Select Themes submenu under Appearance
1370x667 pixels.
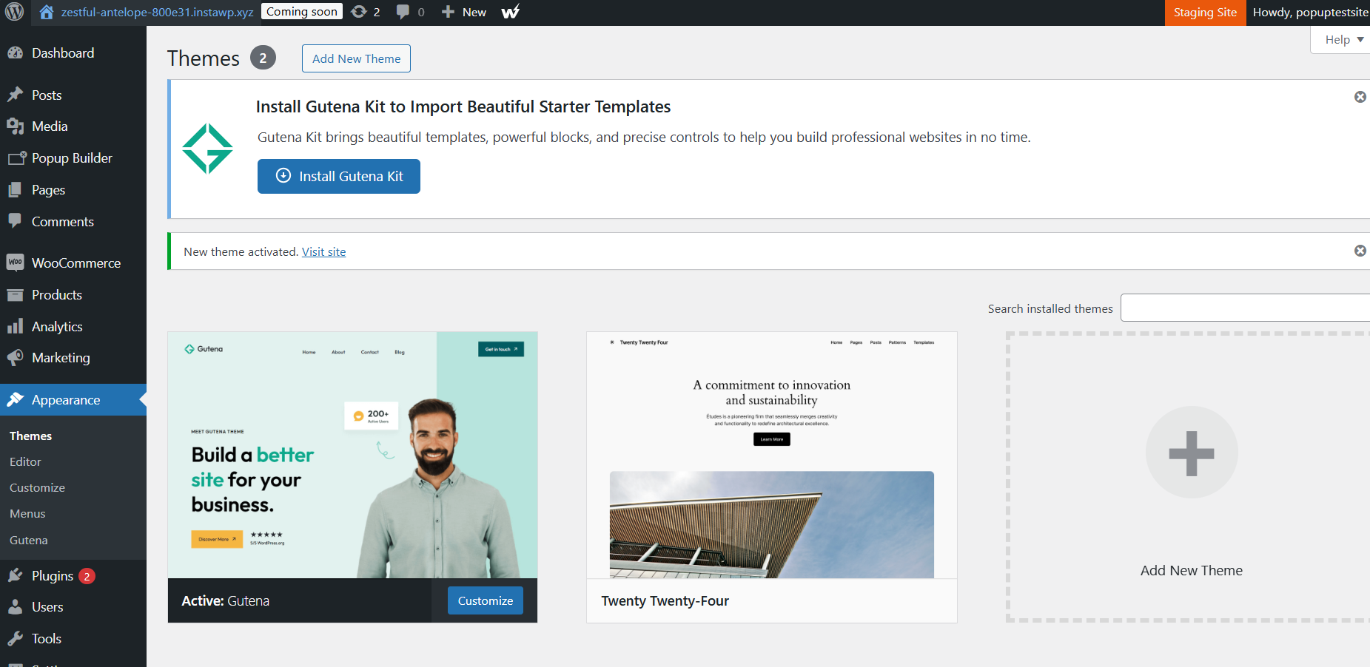(x=31, y=436)
